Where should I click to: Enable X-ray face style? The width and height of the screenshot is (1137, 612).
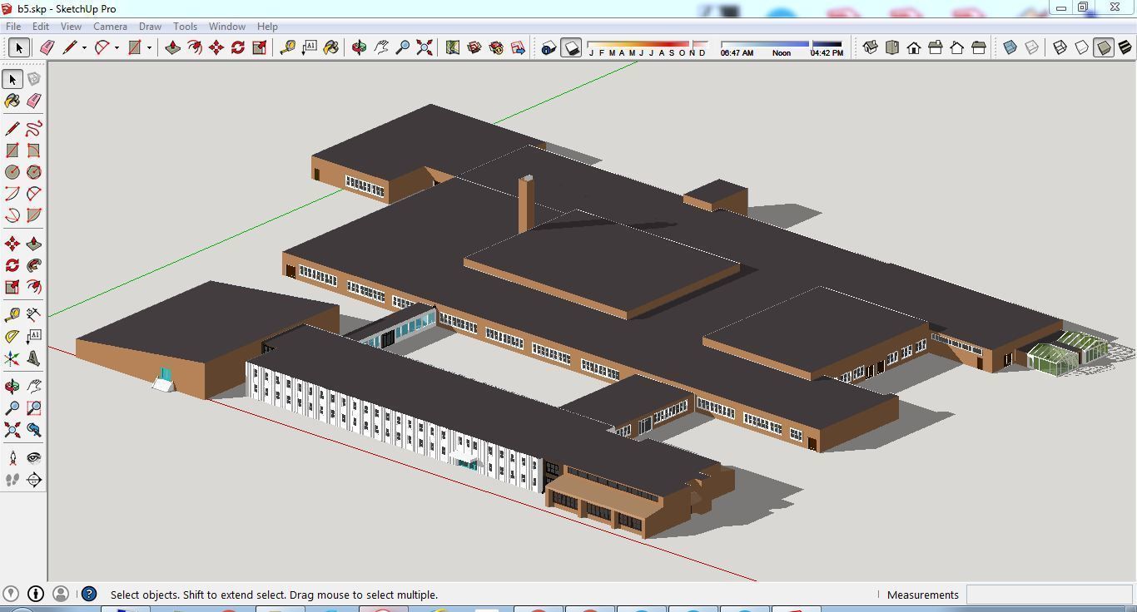coord(1008,47)
